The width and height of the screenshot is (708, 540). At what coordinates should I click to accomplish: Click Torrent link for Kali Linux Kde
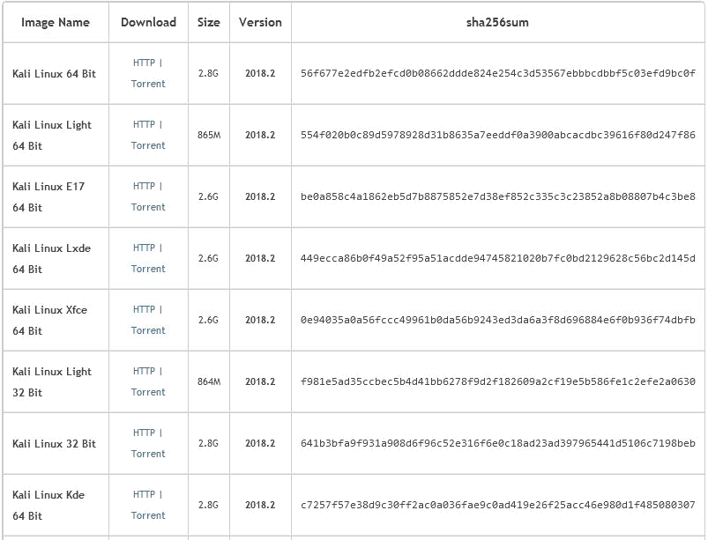(x=148, y=516)
